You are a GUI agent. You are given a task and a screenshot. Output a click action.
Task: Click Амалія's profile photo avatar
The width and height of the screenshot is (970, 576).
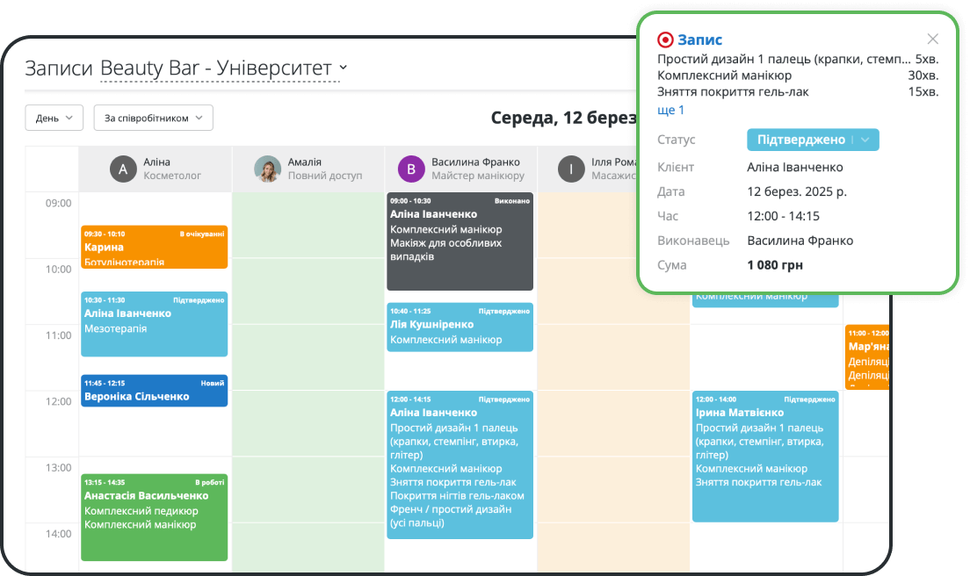[267, 169]
